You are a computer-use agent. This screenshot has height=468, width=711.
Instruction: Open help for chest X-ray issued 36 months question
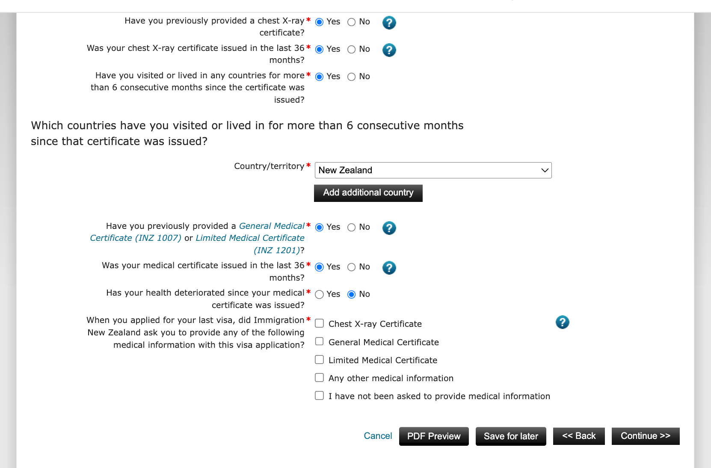click(x=389, y=50)
